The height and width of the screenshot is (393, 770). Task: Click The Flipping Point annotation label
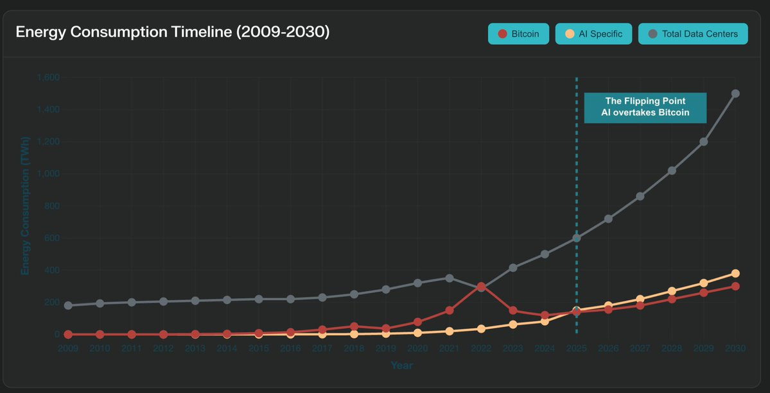[x=645, y=107]
